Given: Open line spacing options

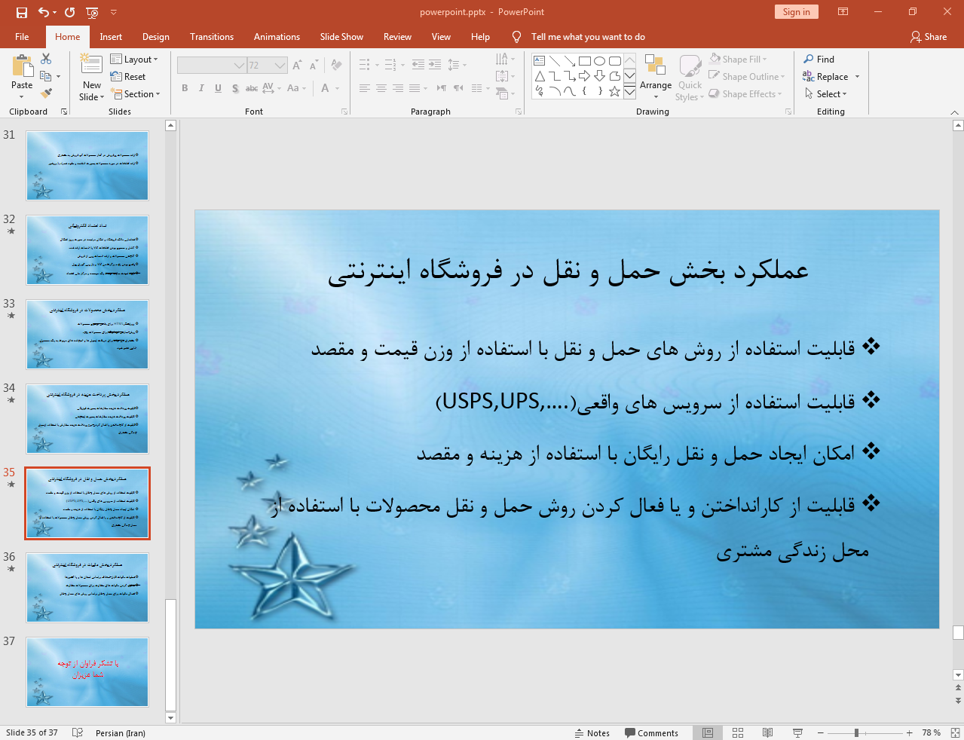Looking at the screenshot, I should (457, 65).
